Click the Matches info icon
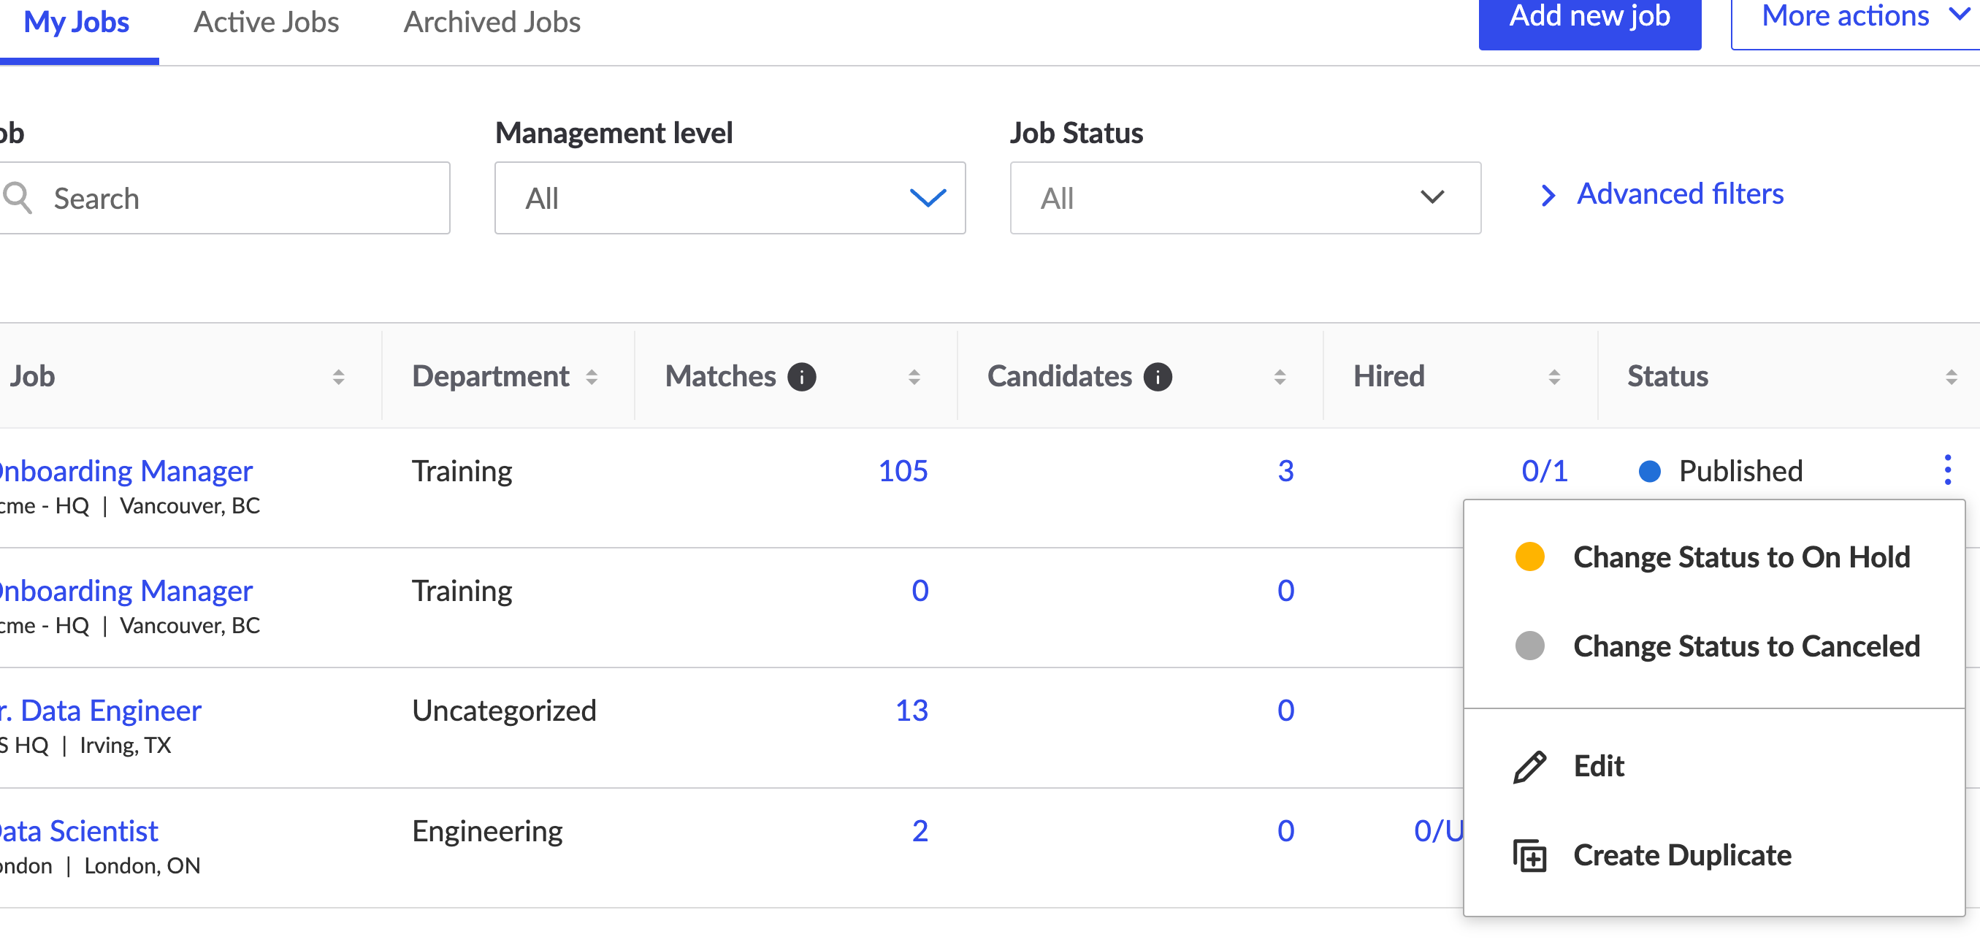1980x945 pixels. (x=801, y=376)
